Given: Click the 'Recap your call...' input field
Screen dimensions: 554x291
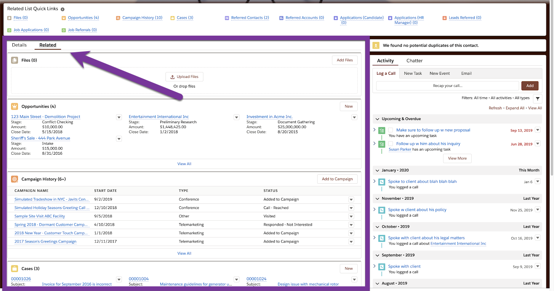Looking at the screenshot, I should 448,85.
